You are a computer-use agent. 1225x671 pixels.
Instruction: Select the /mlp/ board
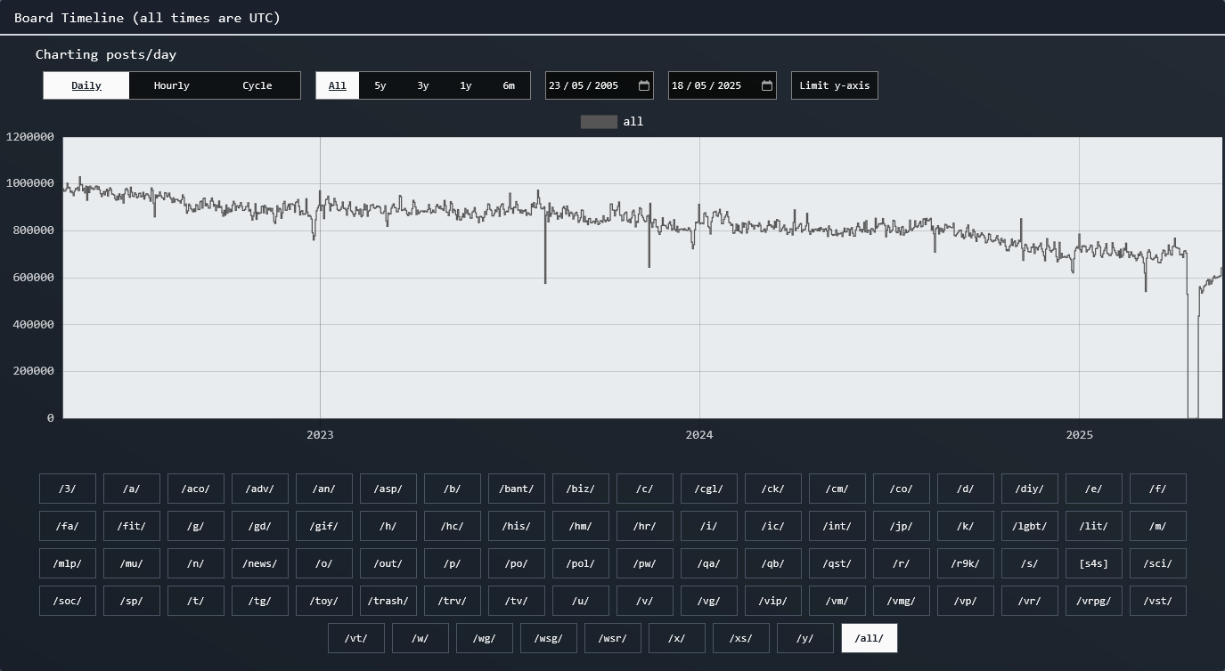68,563
